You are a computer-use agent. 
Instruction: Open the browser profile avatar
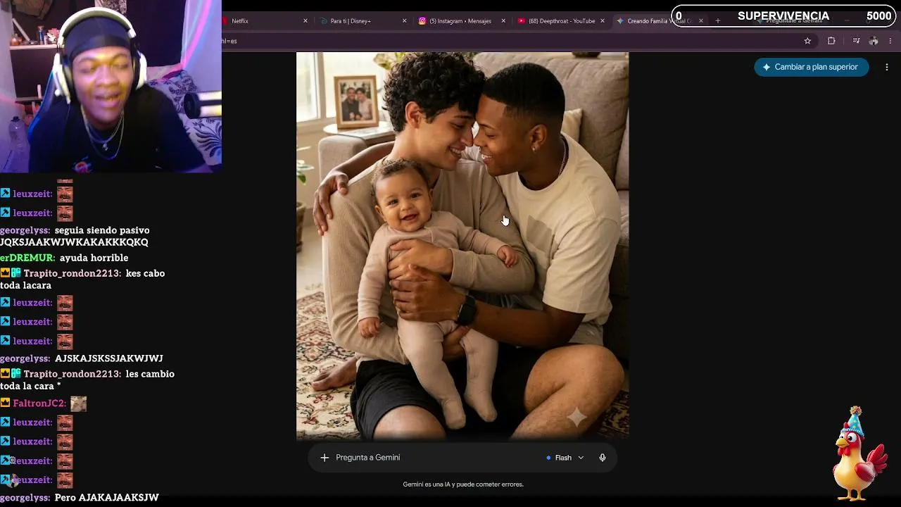pyautogui.click(x=874, y=41)
